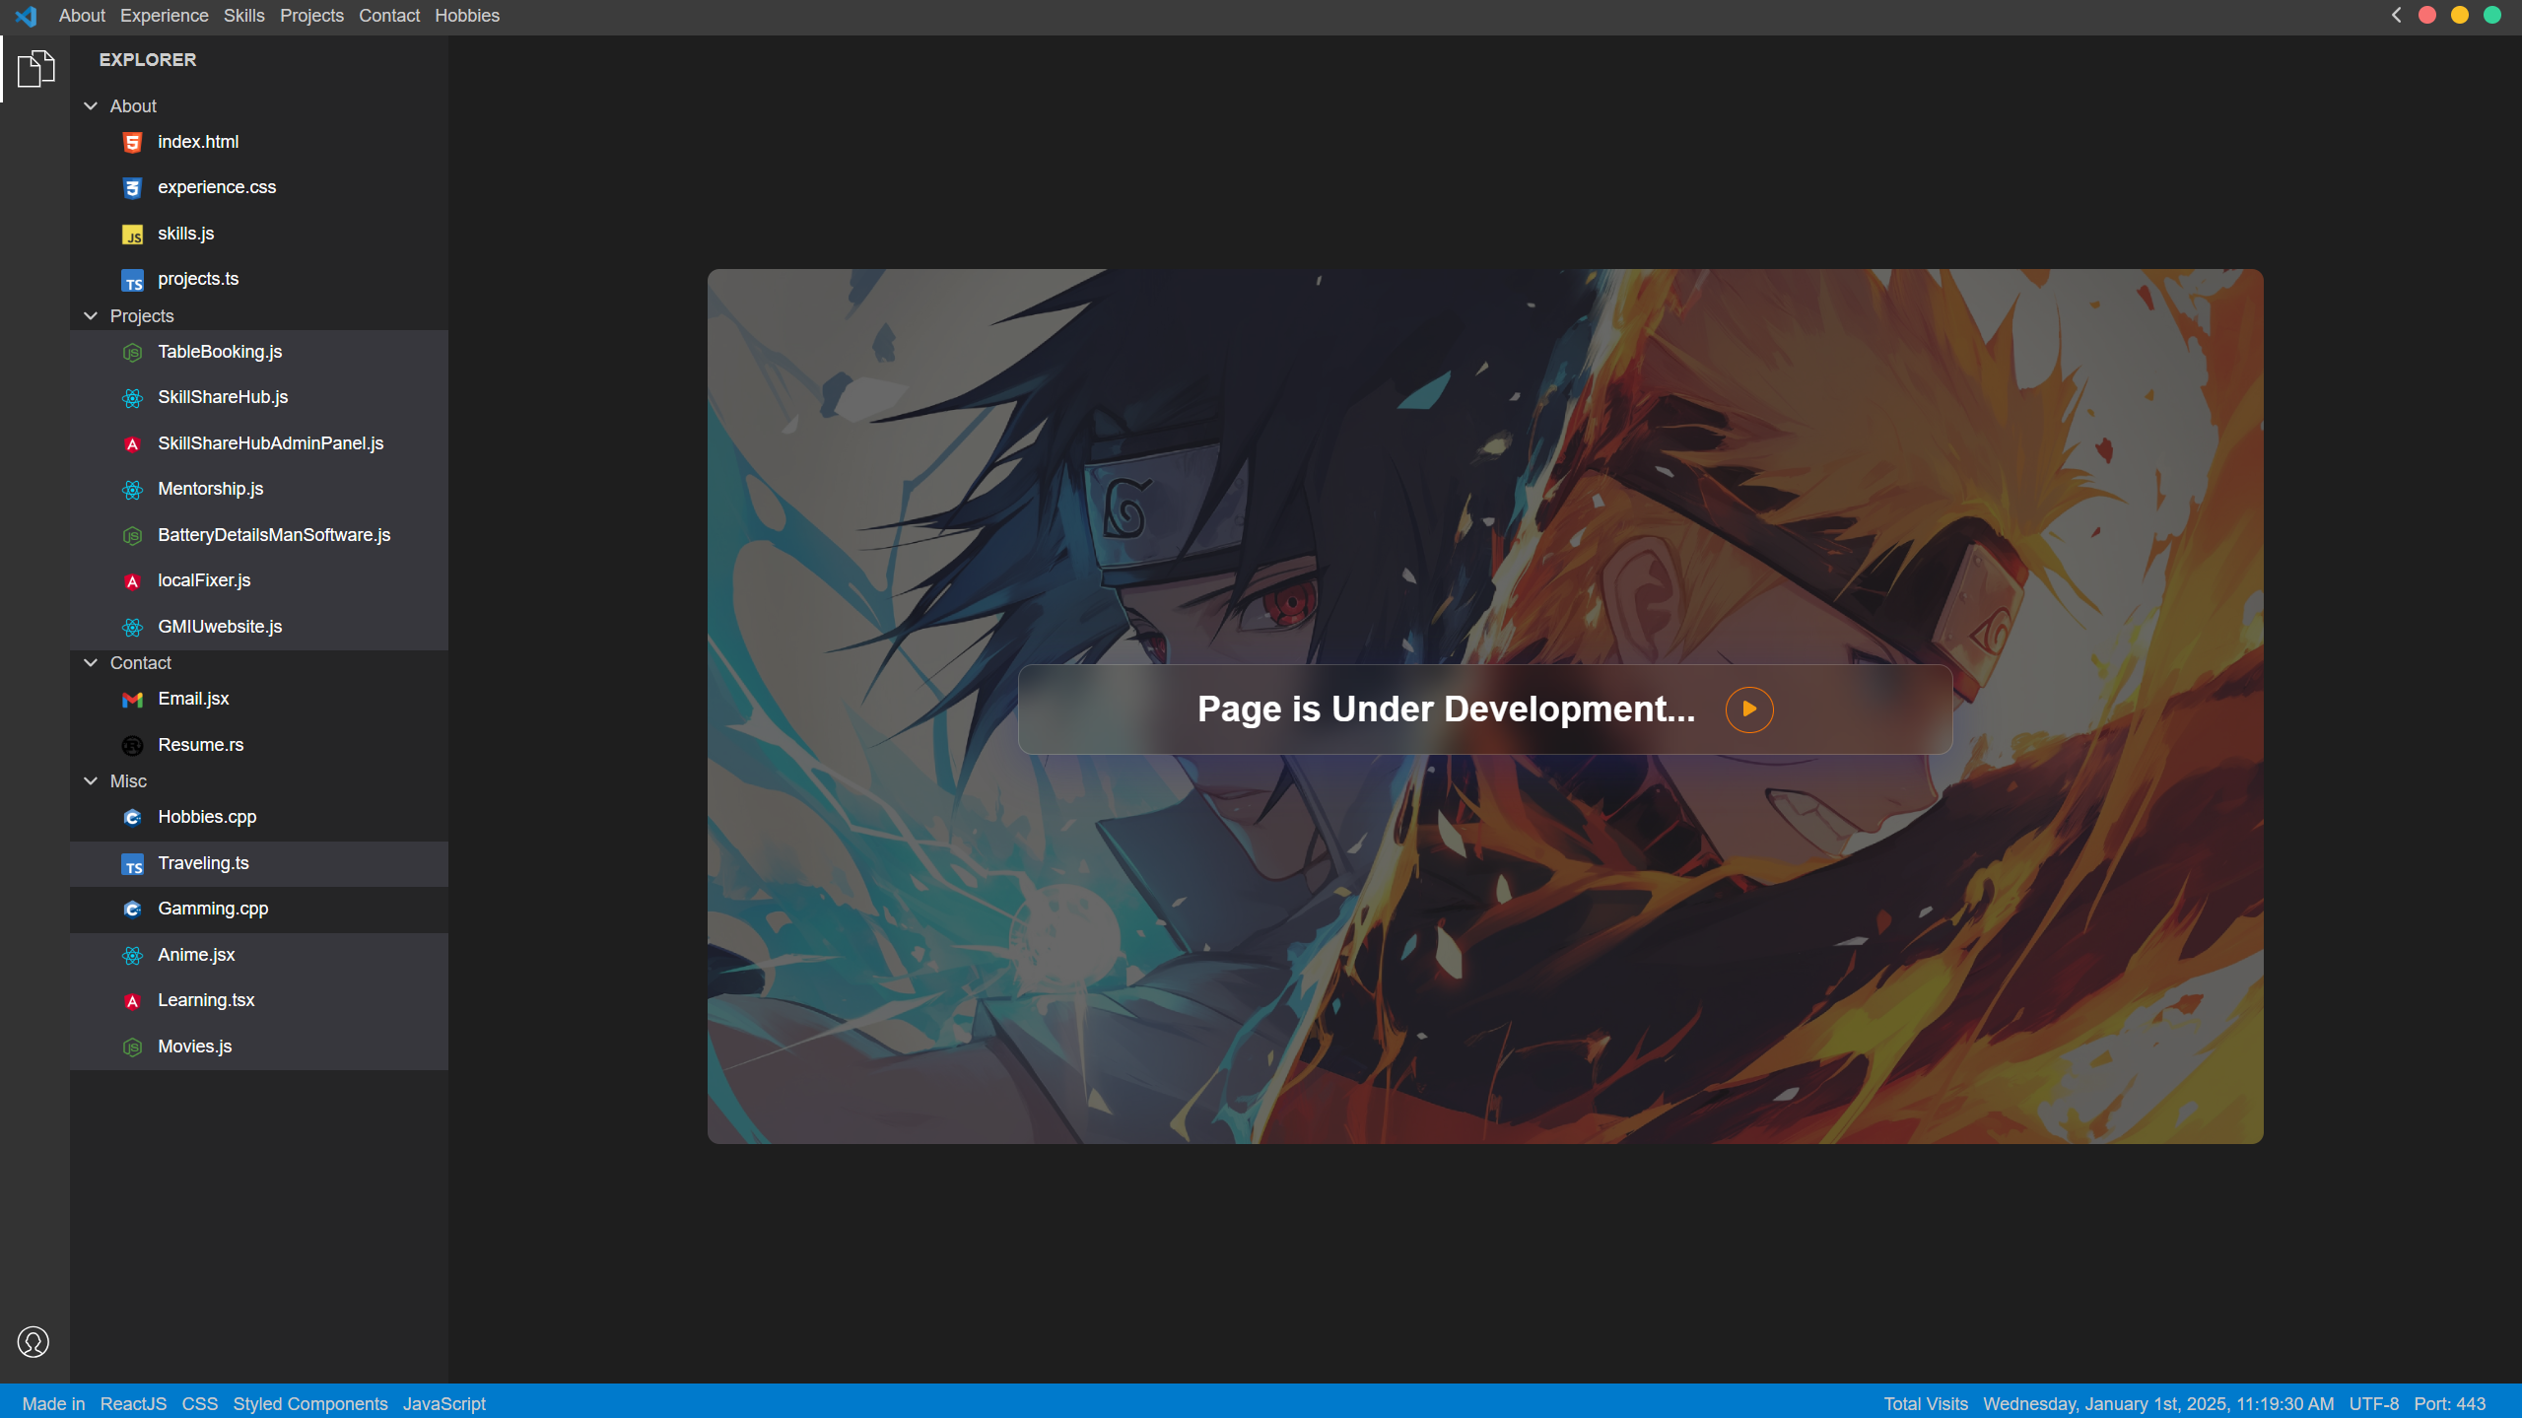Click the React icon beside GMIUwebsite.js
Viewport: 2522px width, 1418px height.
[132, 628]
